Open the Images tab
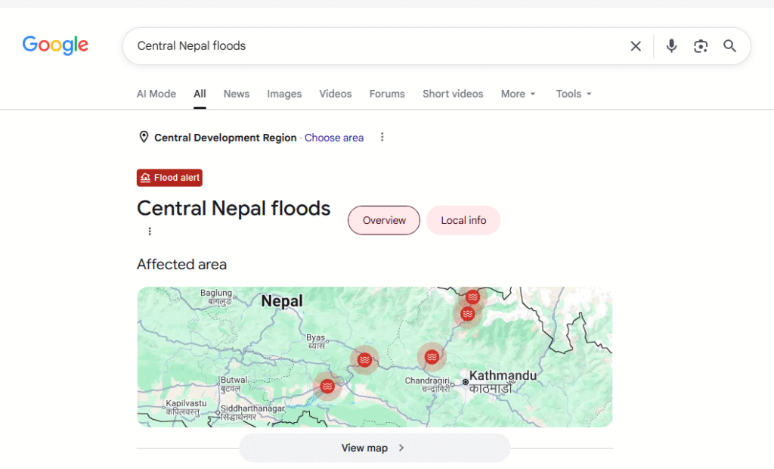 (x=284, y=94)
